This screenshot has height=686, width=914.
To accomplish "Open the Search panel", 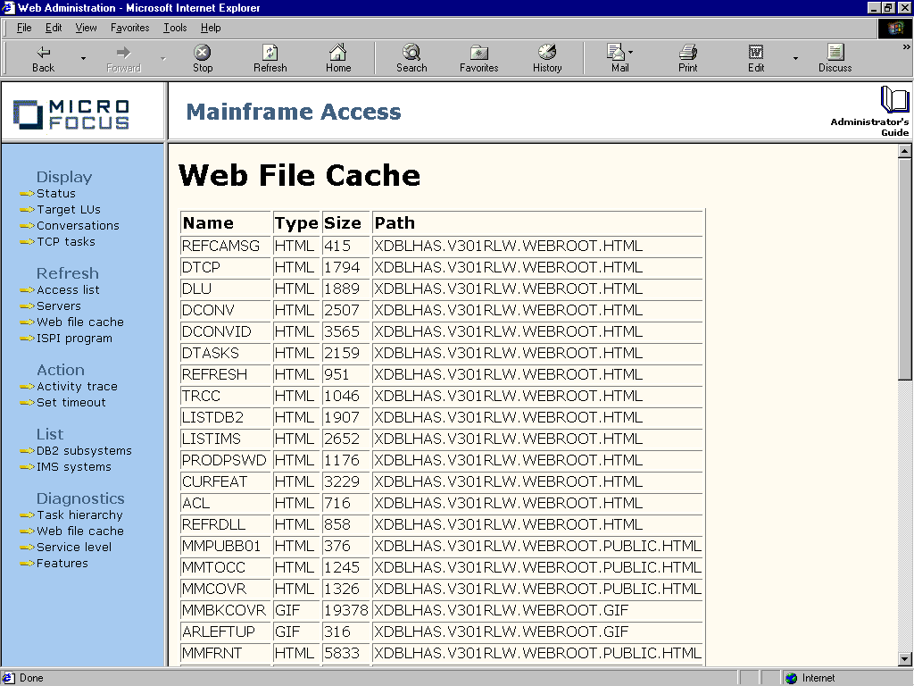I will tap(411, 57).
